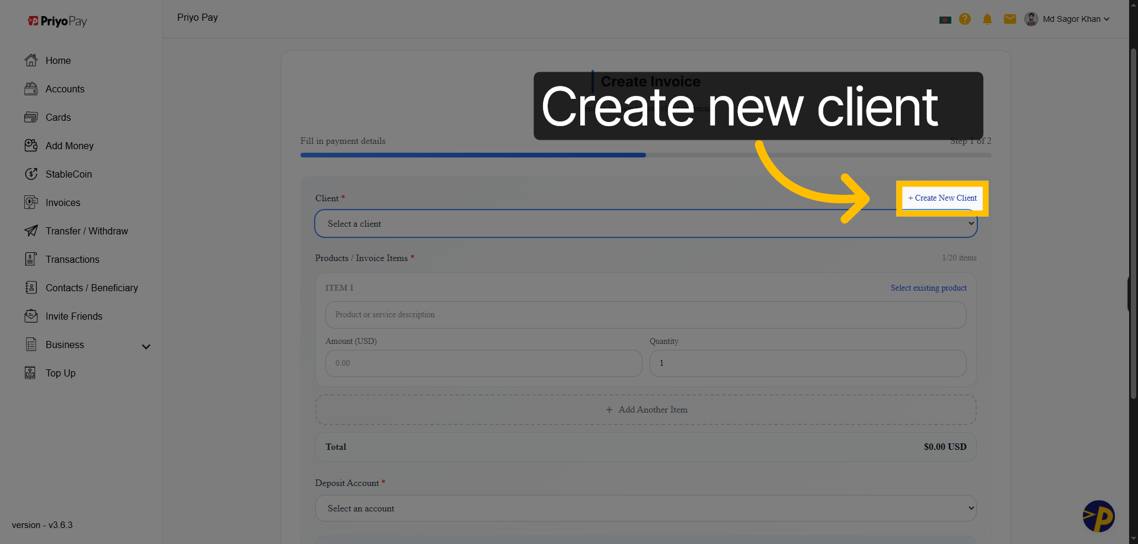Open the Select a client dropdown
The width and height of the screenshot is (1138, 544).
[646, 224]
